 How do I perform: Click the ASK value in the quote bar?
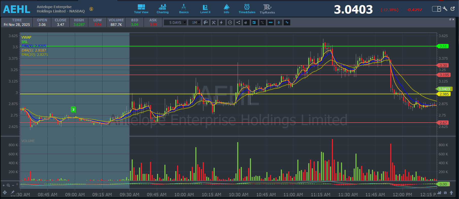point(153,25)
